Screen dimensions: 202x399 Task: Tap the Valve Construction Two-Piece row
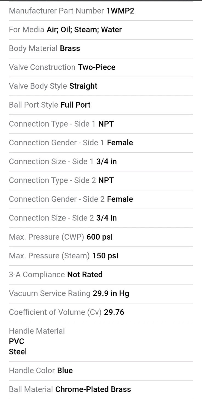[x=101, y=67]
